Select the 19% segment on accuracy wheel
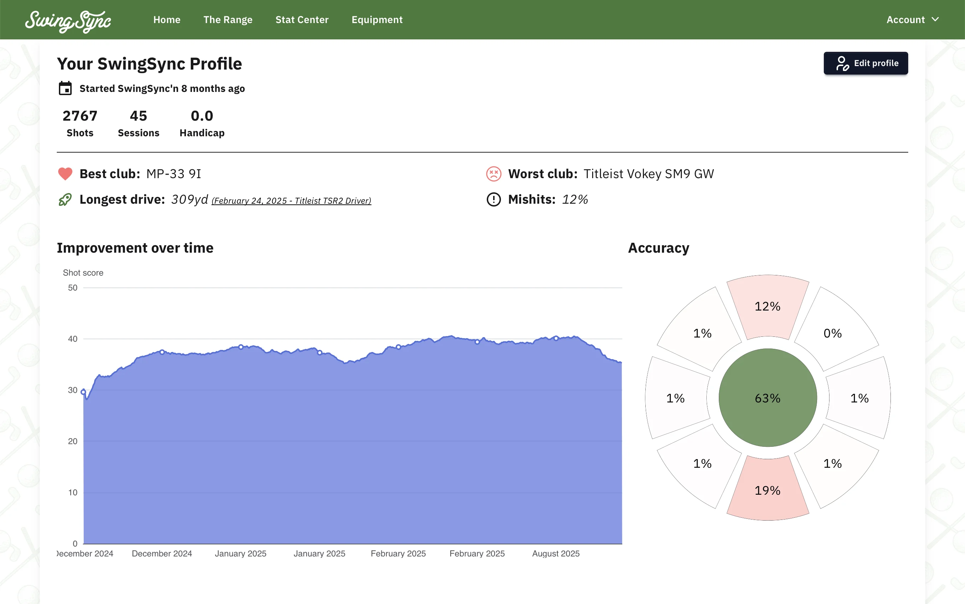This screenshot has height=604, width=965. (767, 490)
